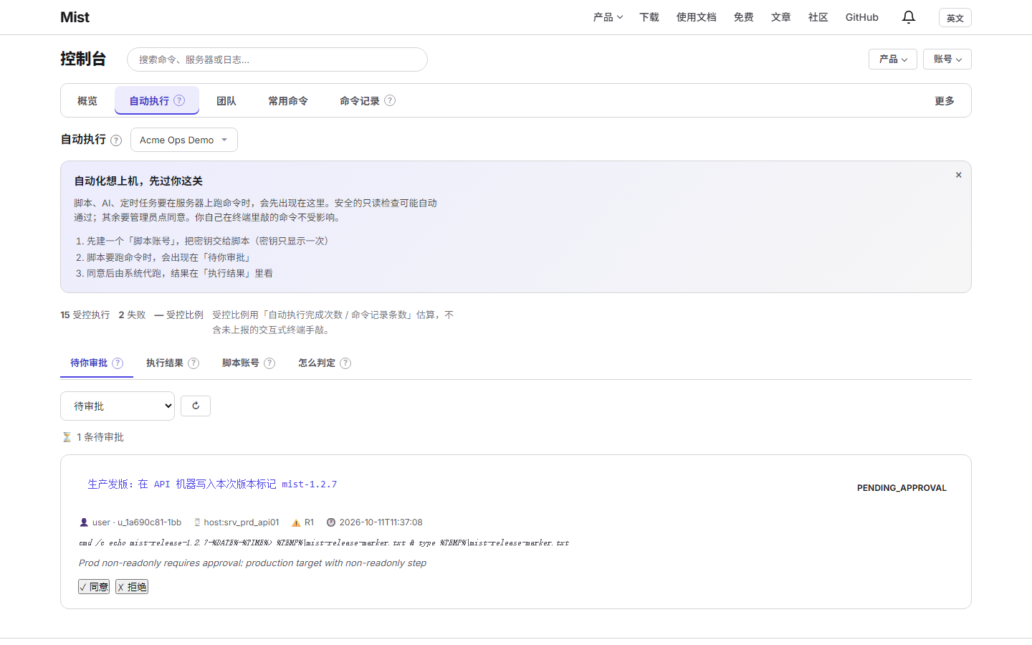This screenshot has height=645, width=1032.
Task: Open 使用文档 in the navigation
Action: point(697,17)
